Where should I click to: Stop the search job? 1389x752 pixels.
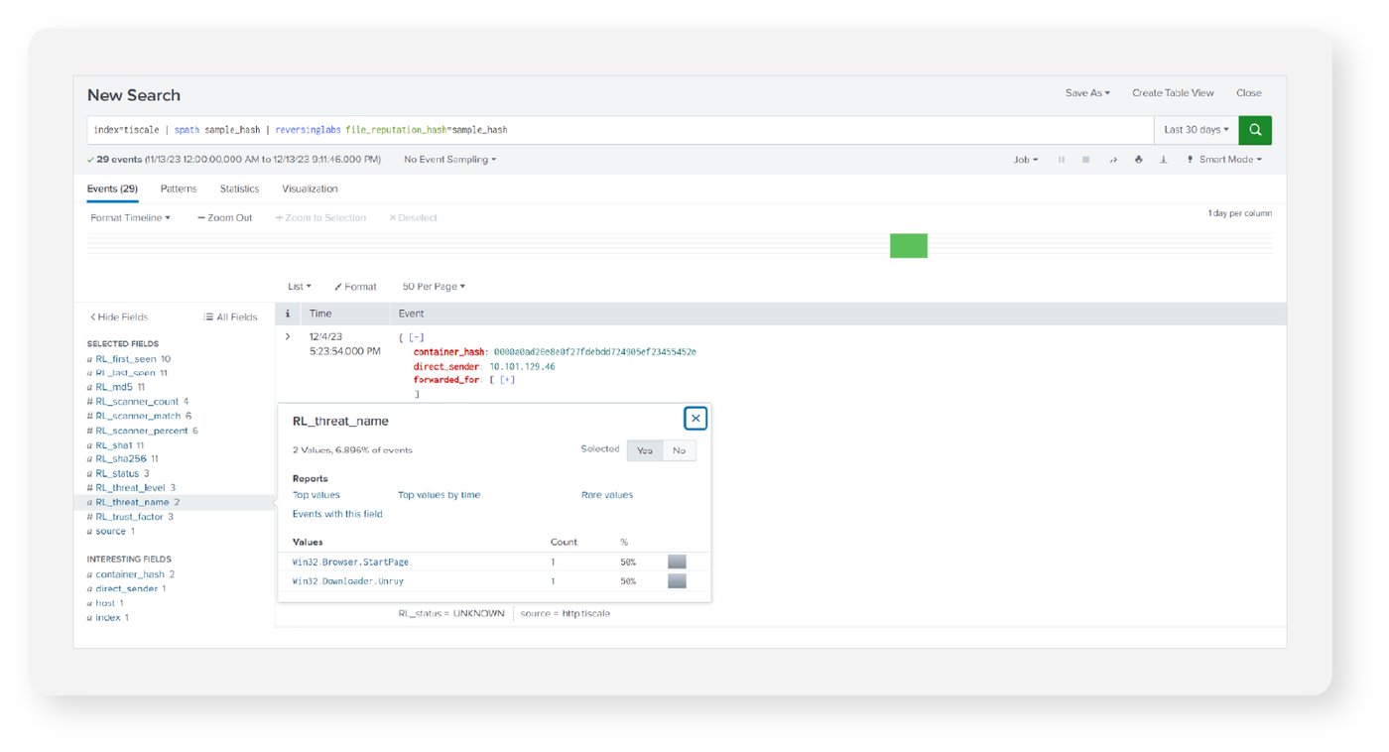[1086, 160]
